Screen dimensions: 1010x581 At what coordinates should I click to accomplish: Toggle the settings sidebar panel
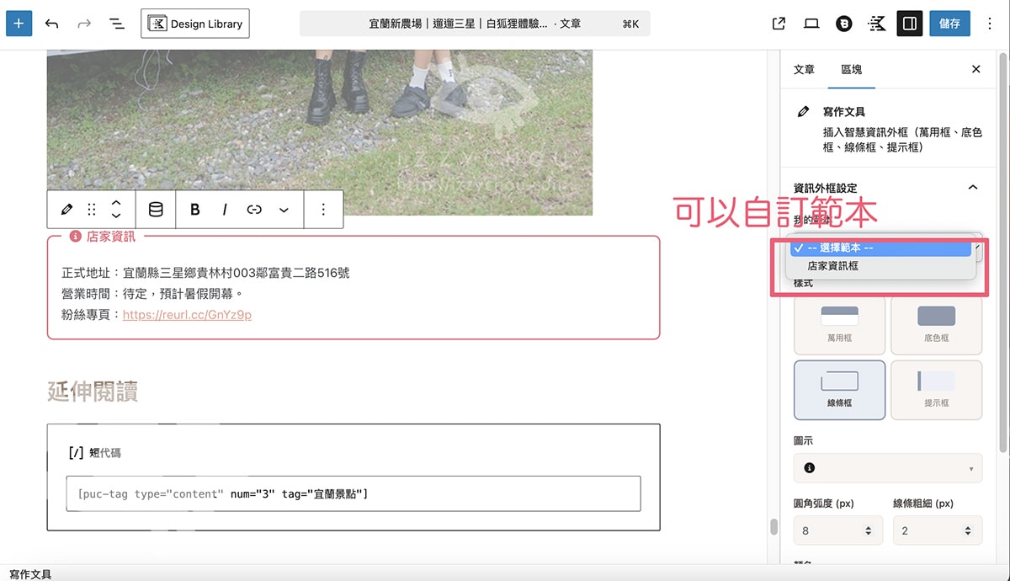[909, 24]
